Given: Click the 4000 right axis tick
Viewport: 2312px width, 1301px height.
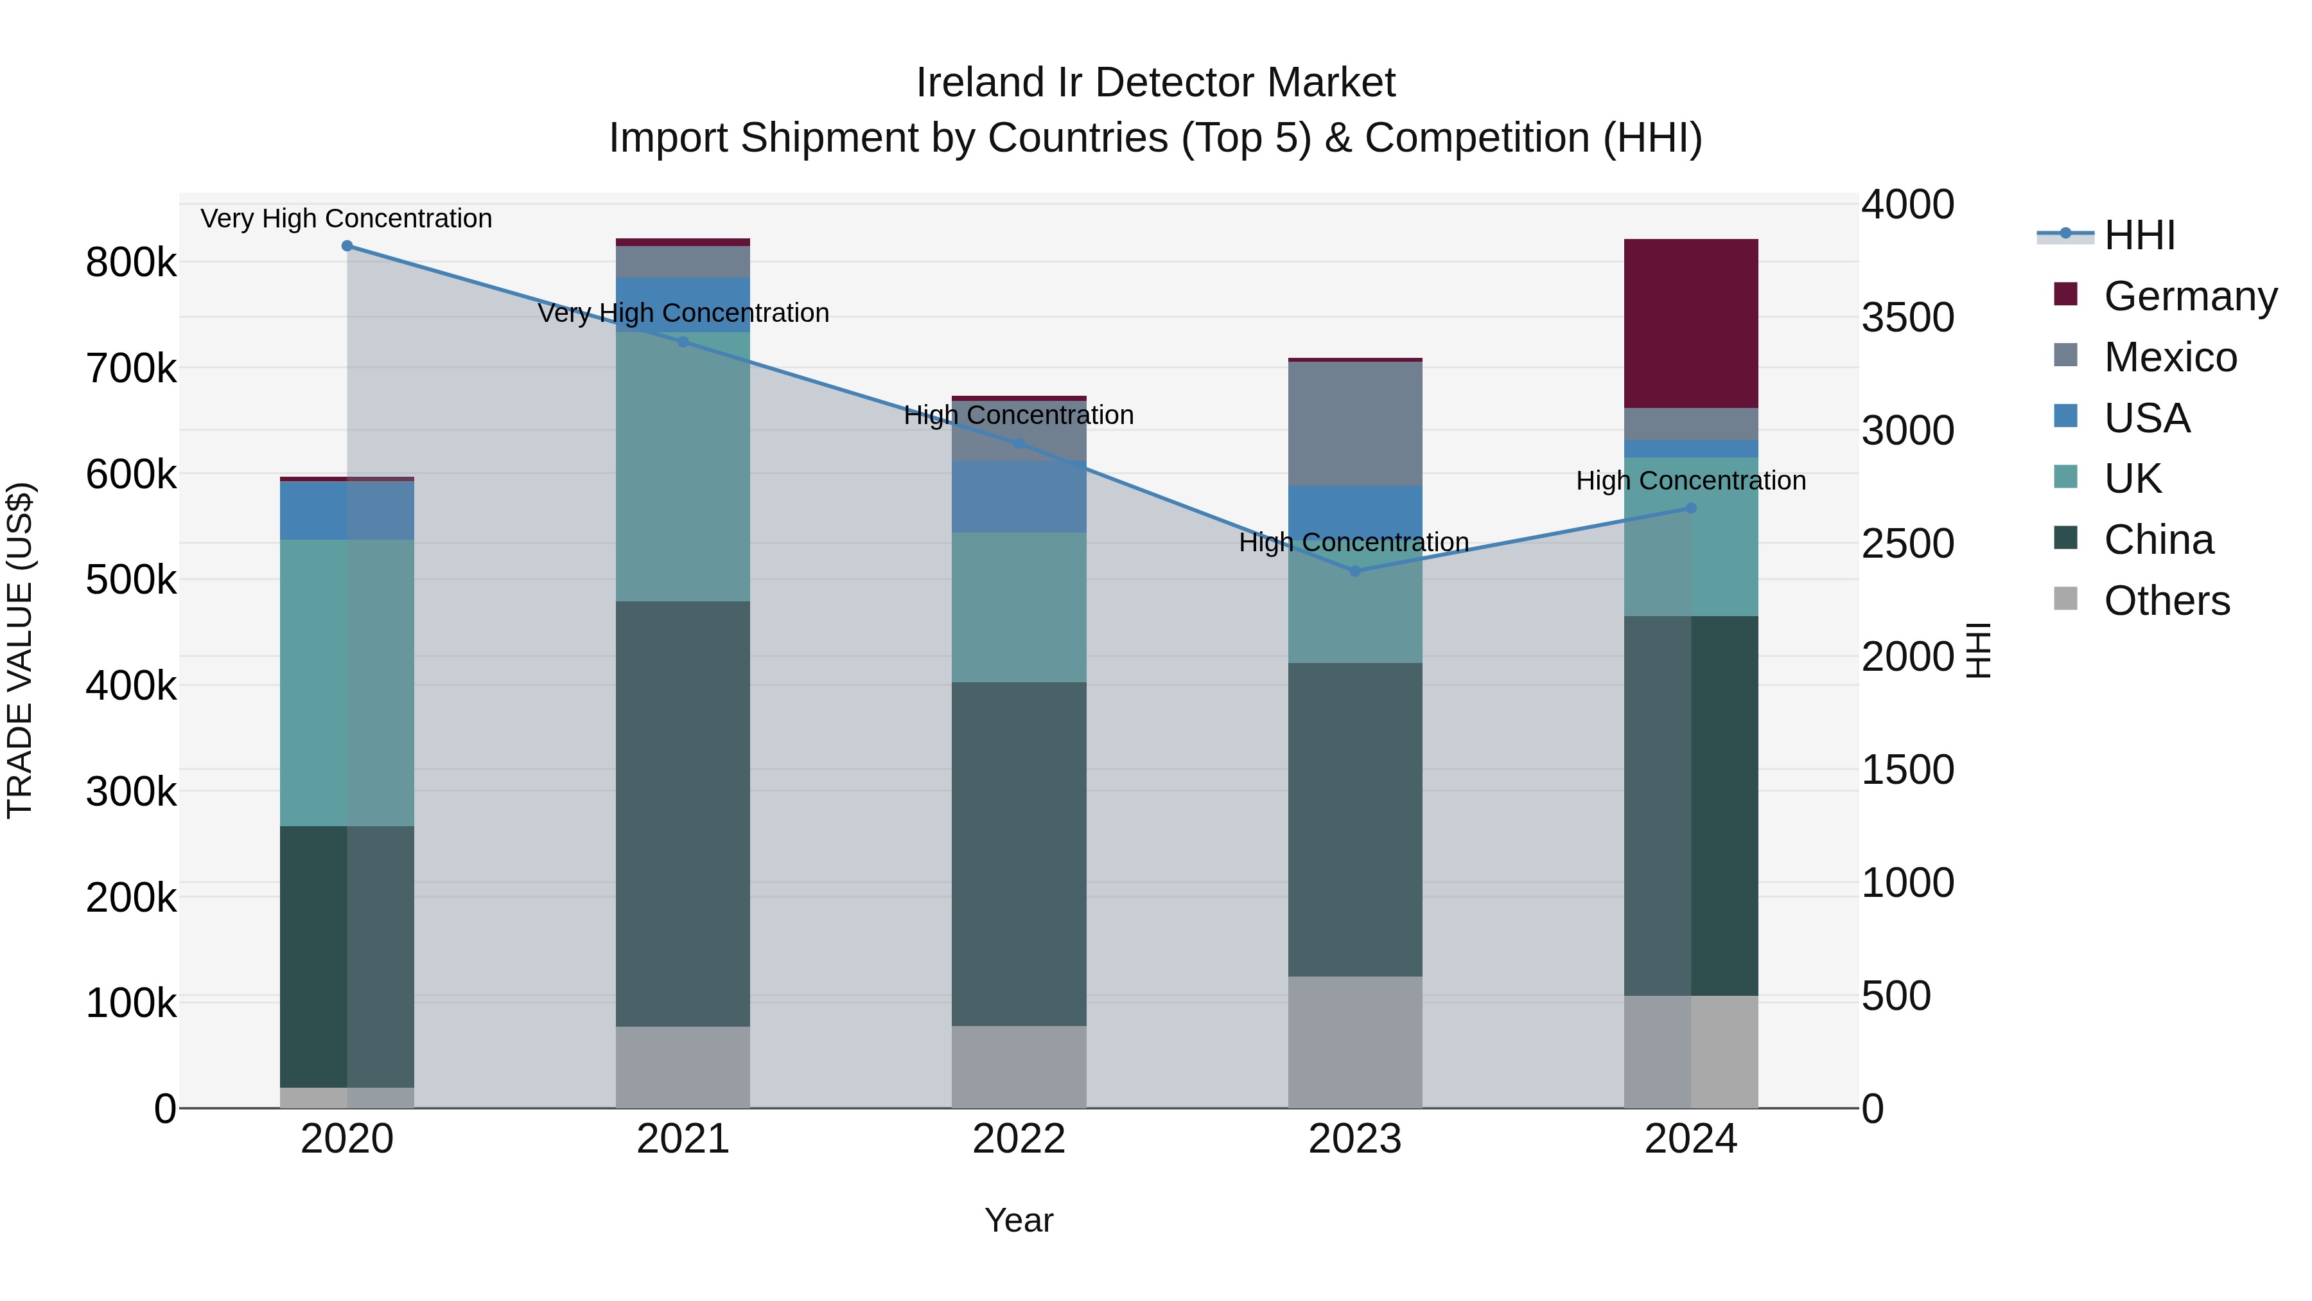Looking at the screenshot, I should [1907, 204].
